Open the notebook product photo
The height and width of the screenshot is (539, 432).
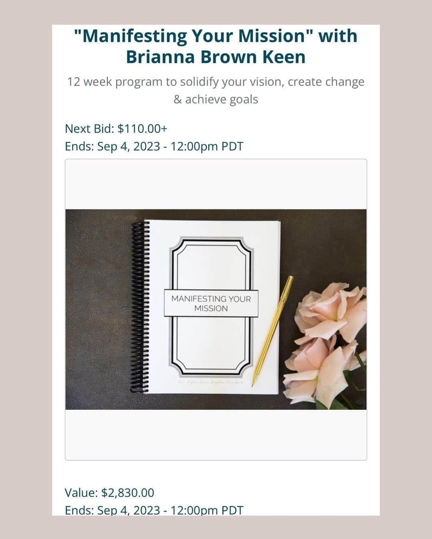click(216, 309)
